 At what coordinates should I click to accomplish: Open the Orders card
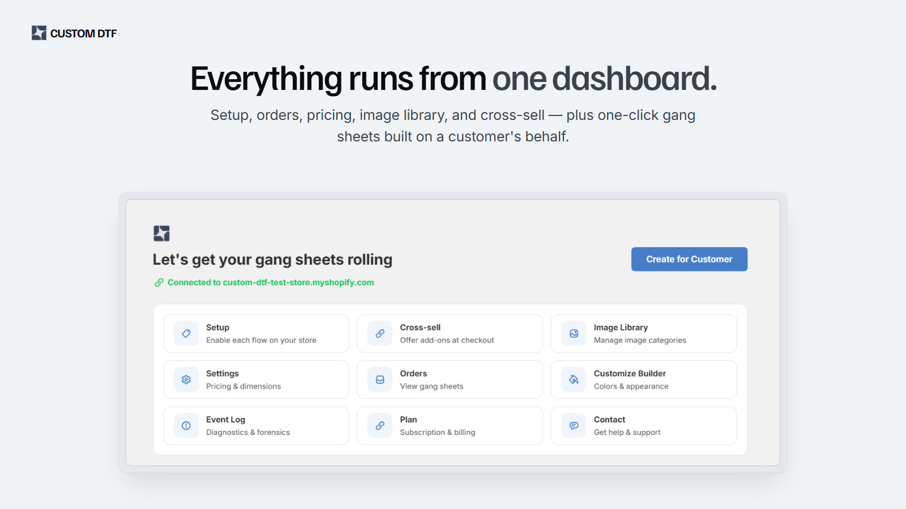point(450,379)
